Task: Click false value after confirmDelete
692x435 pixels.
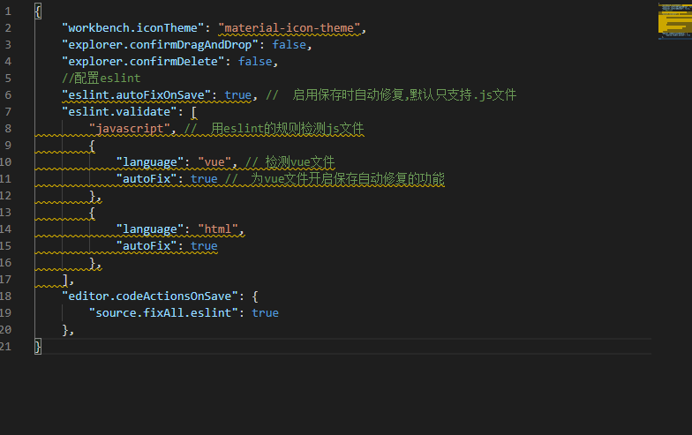Action: click(255, 62)
